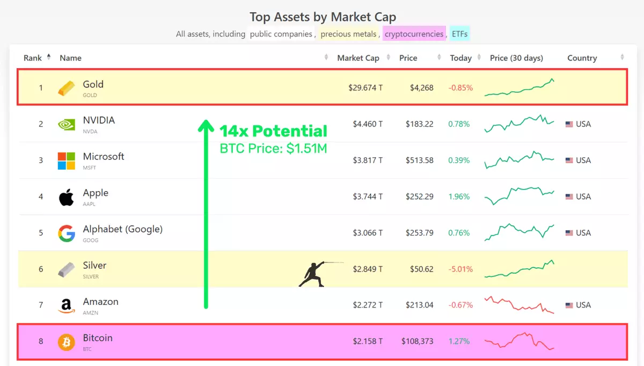Open the Alphabet (Google) asset name

122,229
